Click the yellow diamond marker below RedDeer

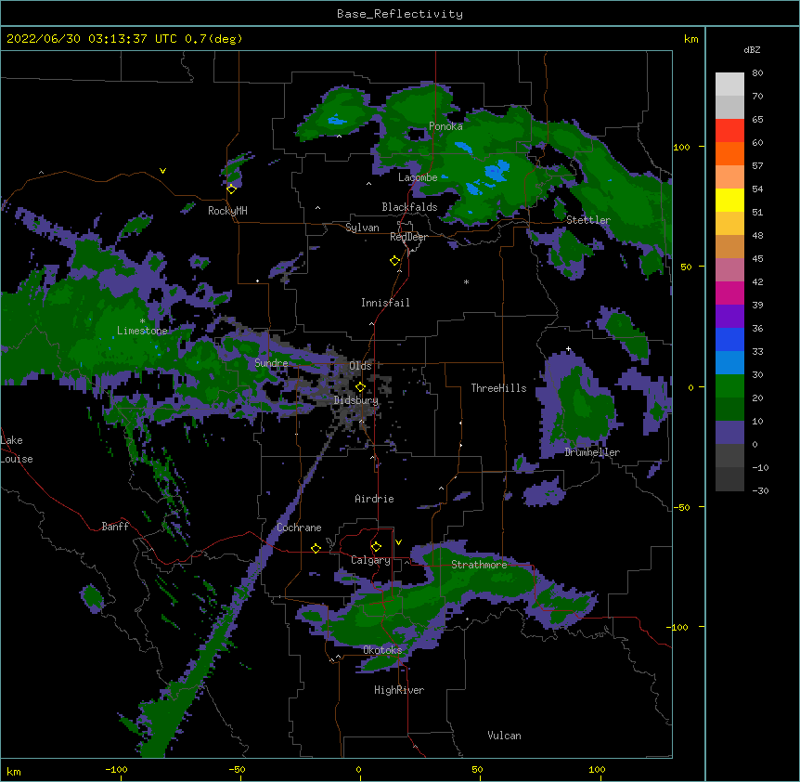pyautogui.click(x=395, y=261)
